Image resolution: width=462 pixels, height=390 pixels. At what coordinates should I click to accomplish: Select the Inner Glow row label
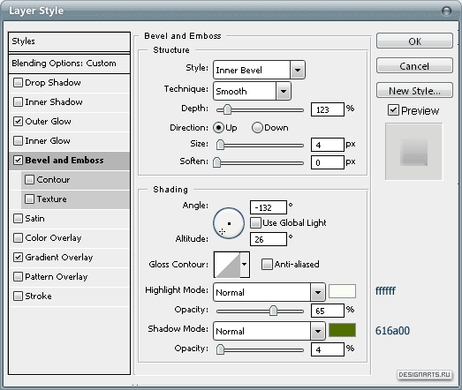pos(48,140)
